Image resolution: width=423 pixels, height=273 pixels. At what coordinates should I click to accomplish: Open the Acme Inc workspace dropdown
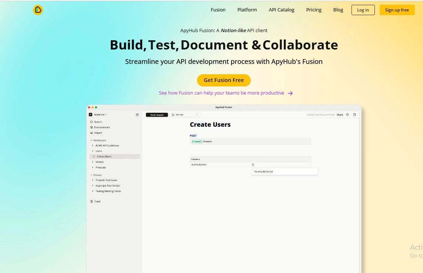tap(100, 115)
